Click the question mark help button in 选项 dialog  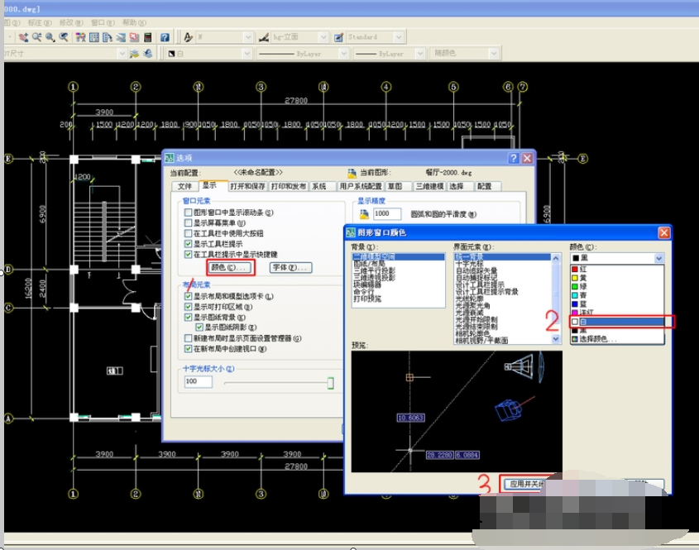513,158
